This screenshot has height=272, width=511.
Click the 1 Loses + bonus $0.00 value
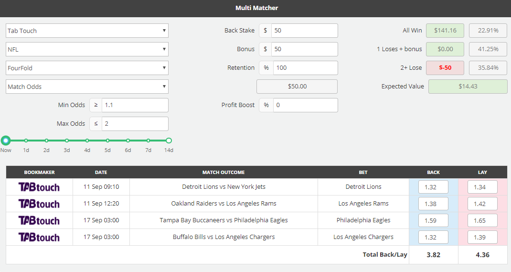[445, 49]
